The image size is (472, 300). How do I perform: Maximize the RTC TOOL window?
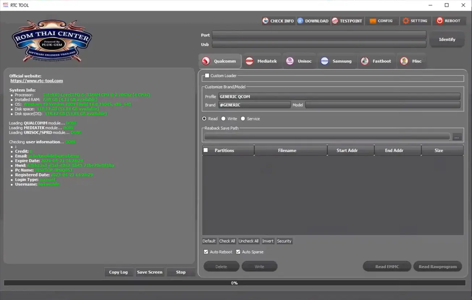point(447,5)
